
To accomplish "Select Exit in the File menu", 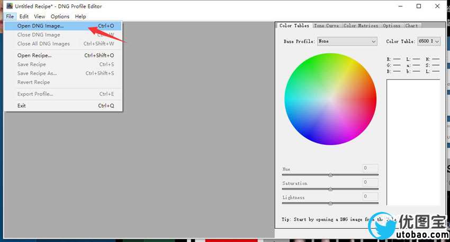I will [x=63, y=106].
